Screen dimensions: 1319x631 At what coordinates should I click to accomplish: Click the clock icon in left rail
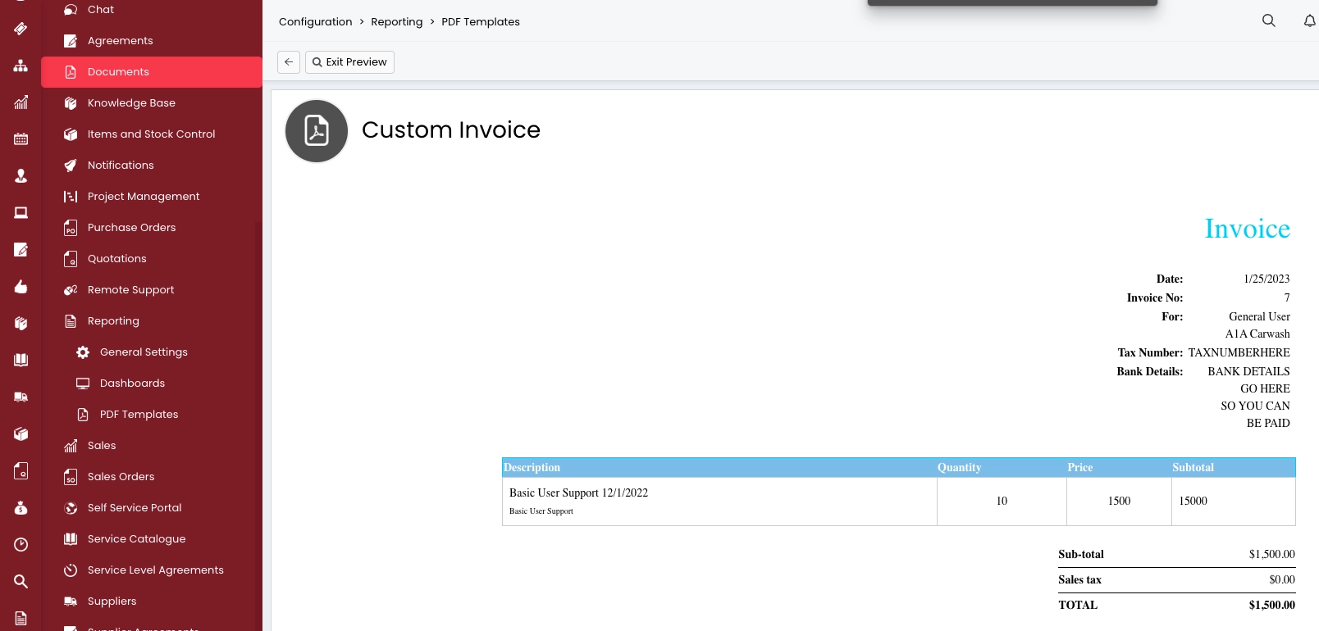[21, 545]
